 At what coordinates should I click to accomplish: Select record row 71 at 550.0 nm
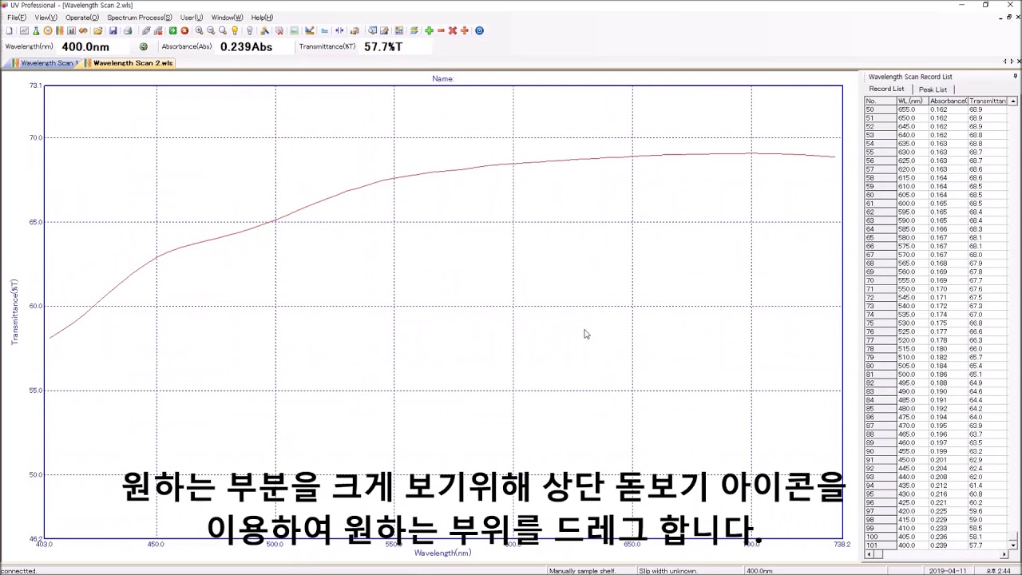937,289
